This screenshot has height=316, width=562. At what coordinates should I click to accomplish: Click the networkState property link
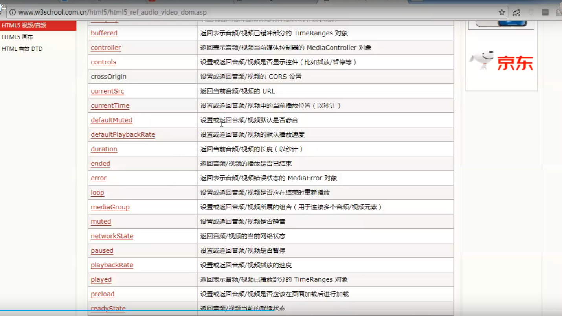point(112,236)
